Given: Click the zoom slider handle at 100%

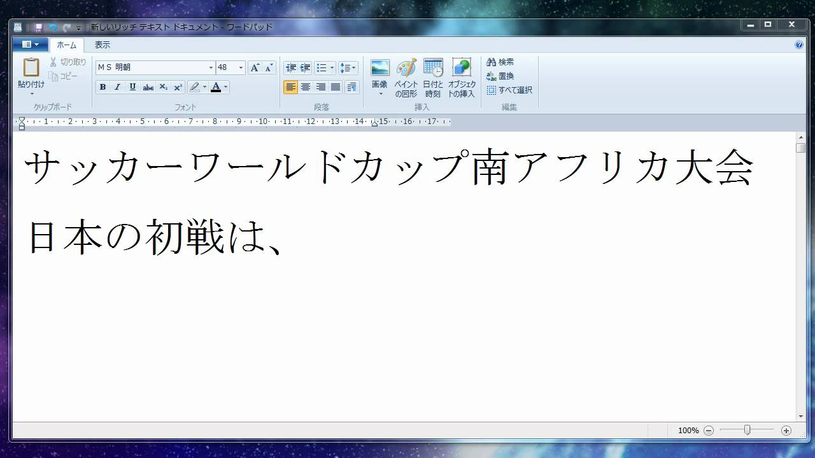Looking at the screenshot, I should pyautogui.click(x=747, y=431).
